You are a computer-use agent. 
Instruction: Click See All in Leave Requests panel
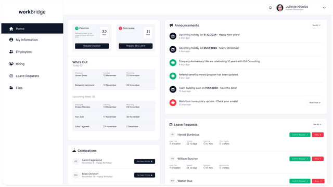317,125
